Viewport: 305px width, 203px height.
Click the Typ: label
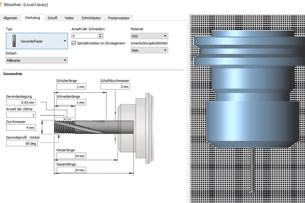(x=9, y=29)
